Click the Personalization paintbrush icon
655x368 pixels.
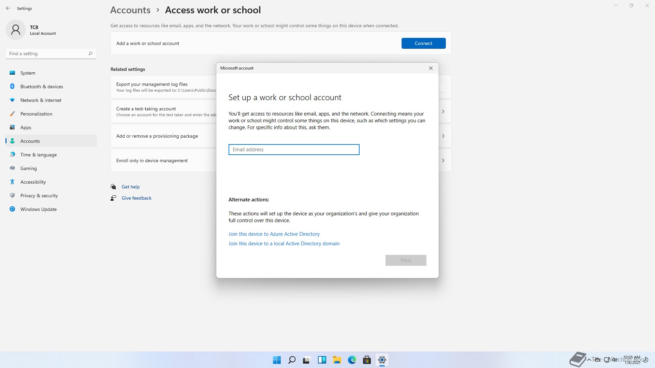point(12,113)
